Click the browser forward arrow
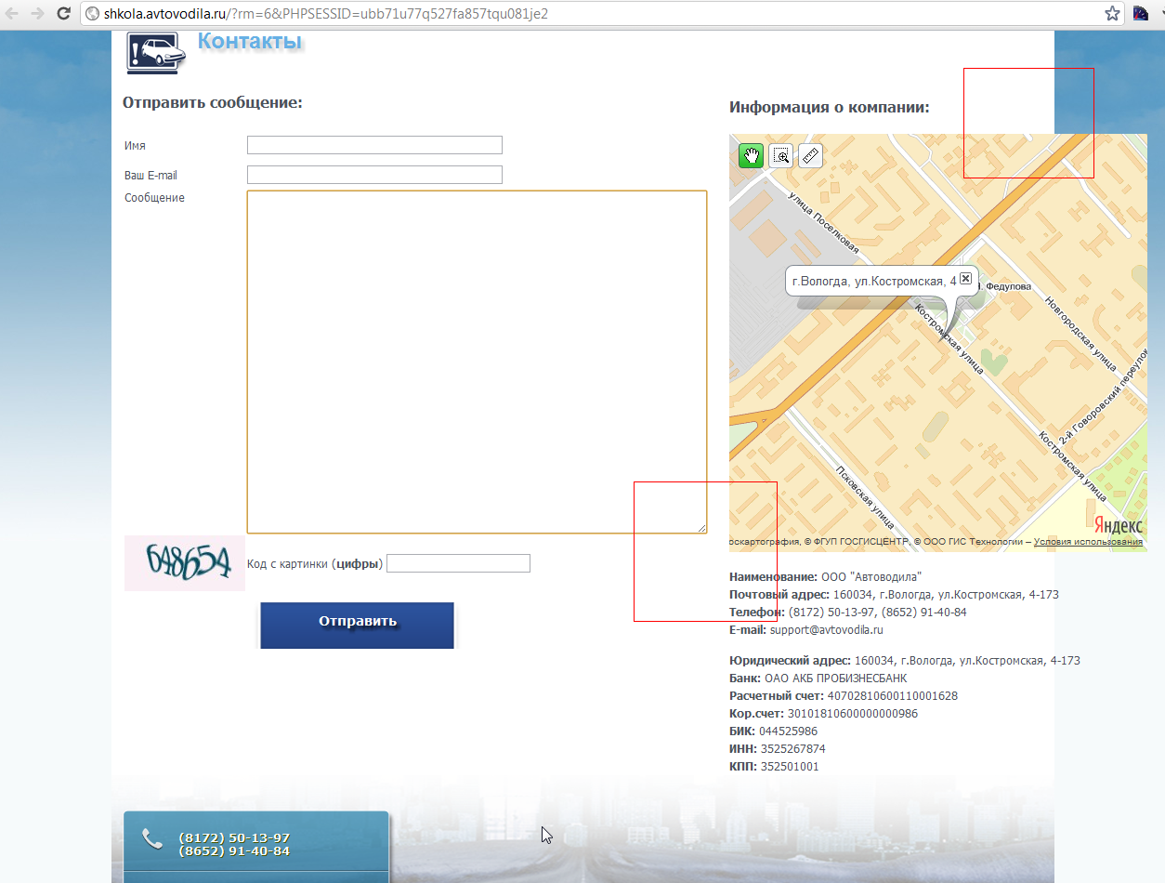Image resolution: width=1165 pixels, height=883 pixels. [x=37, y=14]
